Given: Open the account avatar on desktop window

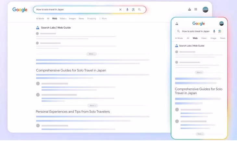Looking at the screenshot, I should pyautogui.click(x=206, y=10).
